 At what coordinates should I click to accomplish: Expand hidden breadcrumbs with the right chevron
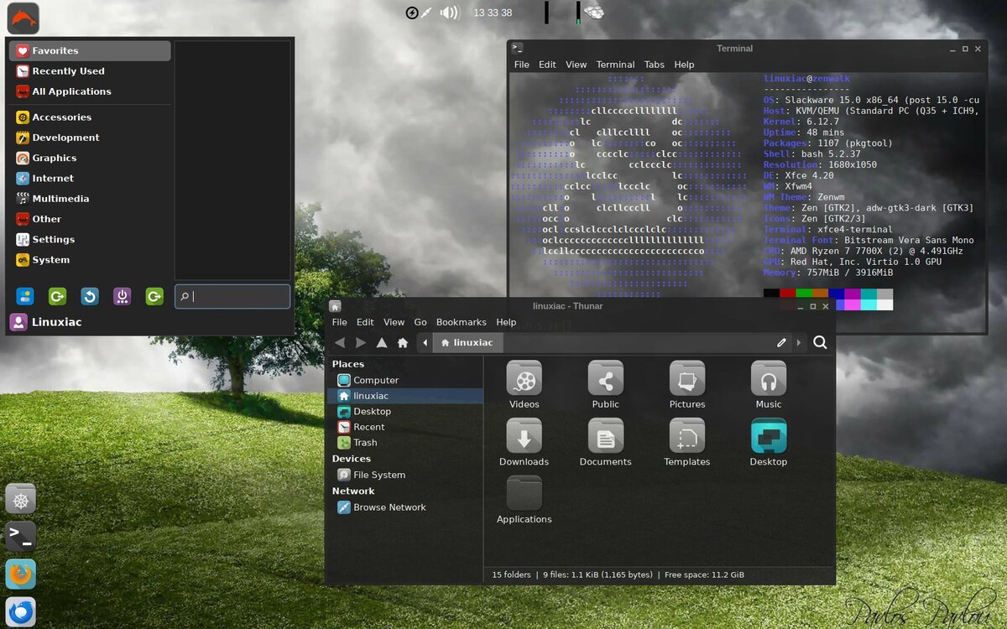798,342
